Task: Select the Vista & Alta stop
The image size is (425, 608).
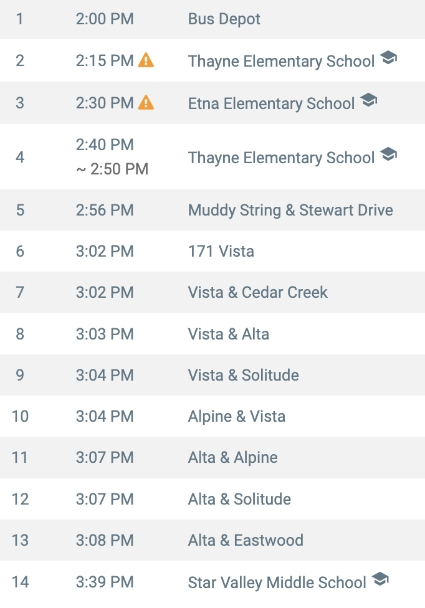Action: tap(212, 334)
